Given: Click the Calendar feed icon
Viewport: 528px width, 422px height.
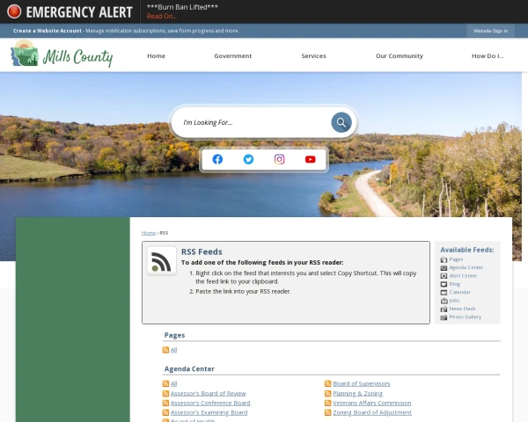Looking at the screenshot, I should click(444, 293).
